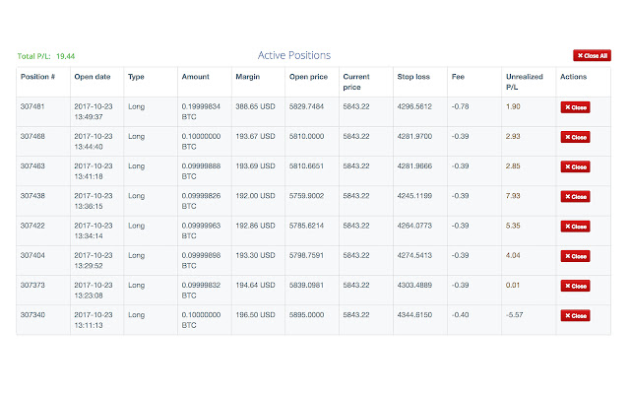630x394 pixels.
Task: Close position 307438
Action: (x=575, y=197)
